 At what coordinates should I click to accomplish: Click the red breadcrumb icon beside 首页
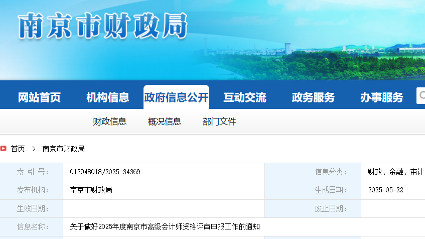(x=3, y=149)
